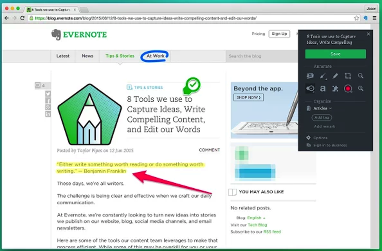Screen dimensions: 382x251
Task: Click the zoom in magnifier icon
Action: pos(361,88)
